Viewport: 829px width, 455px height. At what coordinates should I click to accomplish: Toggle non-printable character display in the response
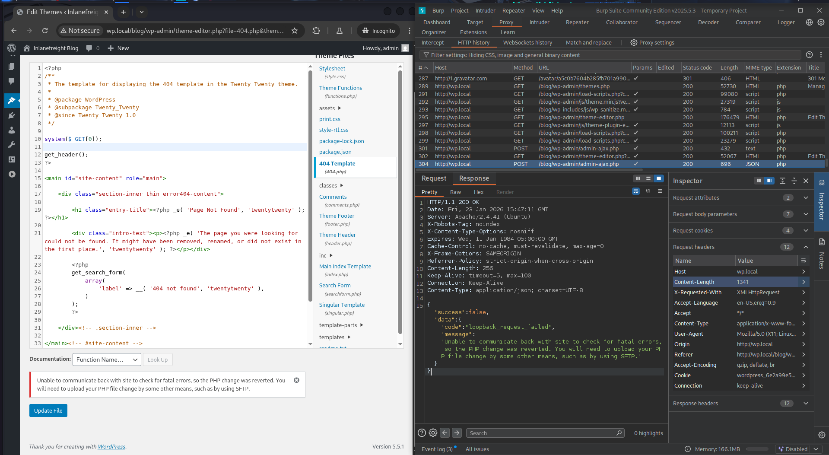coord(648,191)
